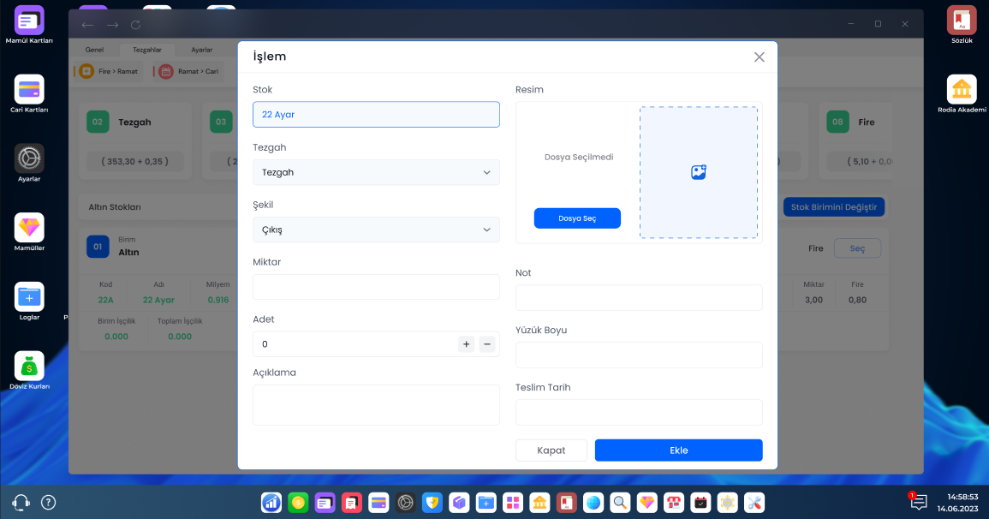Open the calendar app in dock
The width and height of the screenshot is (989, 519).
(701, 503)
